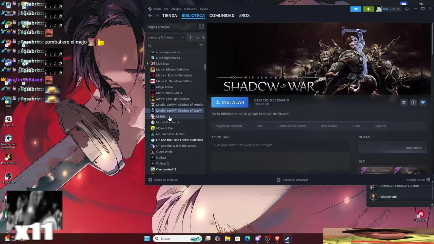Open the CapCut desktop shortcut

[x=8, y=121]
